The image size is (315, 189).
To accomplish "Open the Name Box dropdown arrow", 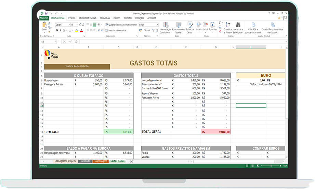I will point(56,41).
